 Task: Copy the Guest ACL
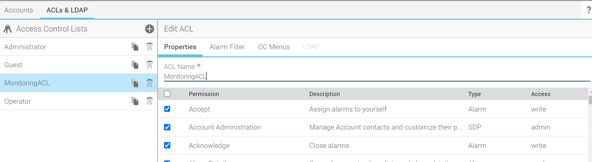coord(135,65)
